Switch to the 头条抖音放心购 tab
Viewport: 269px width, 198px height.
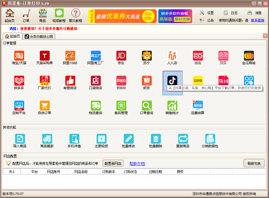(x=39, y=36)
